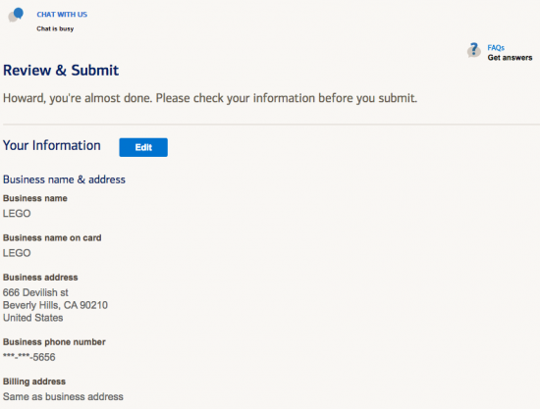Click the Get answers text

(x=510, y=58)
